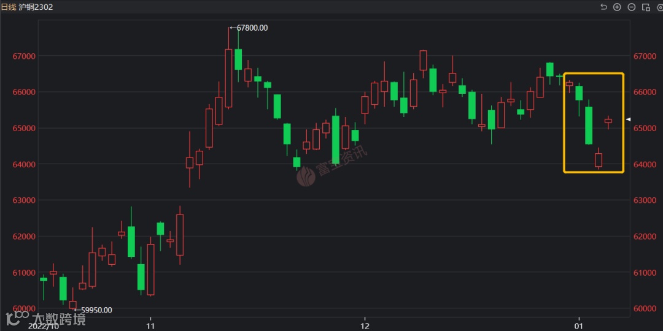Click the 沪铜2302 contract title
663x331 pixels.
pyautogui.click(x=36, y=7)
